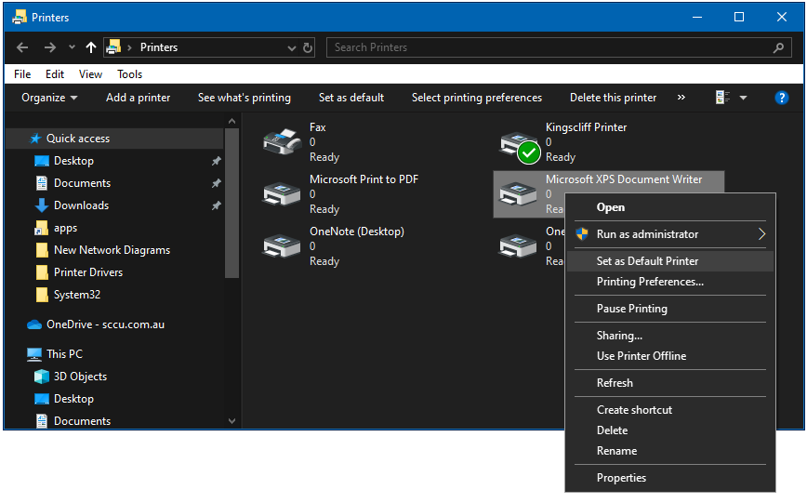Go up one folder level arrow
This screenshot has width=807, height=503.
click(91, 47)
